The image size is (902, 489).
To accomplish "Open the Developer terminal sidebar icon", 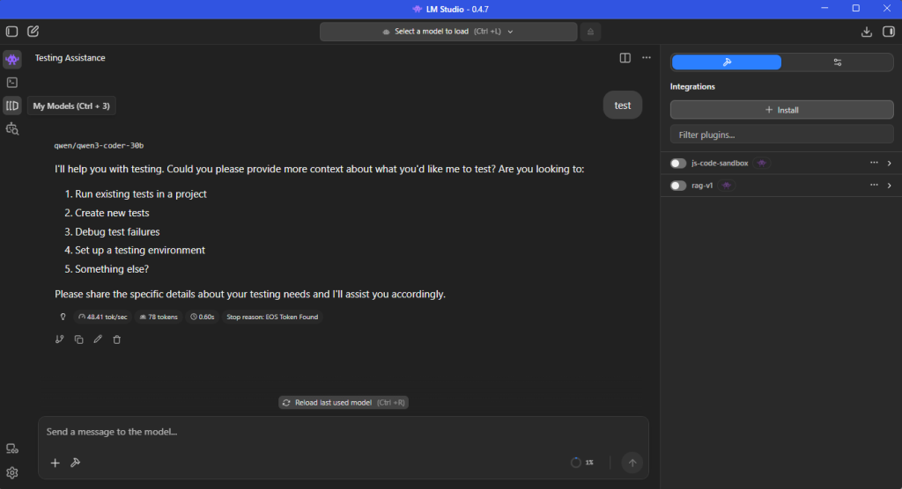I will (x=12, y=83).
